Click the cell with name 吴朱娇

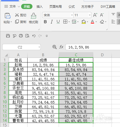(x=18, y=69)
